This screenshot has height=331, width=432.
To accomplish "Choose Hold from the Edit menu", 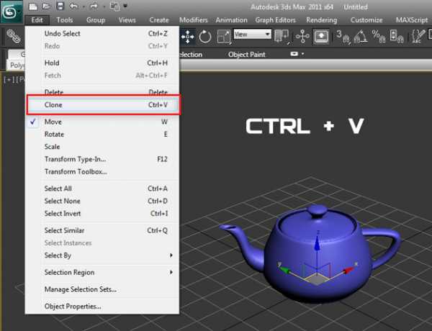I will click(102, 63).
